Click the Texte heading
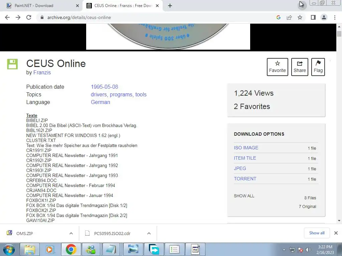 click(32, 115)
